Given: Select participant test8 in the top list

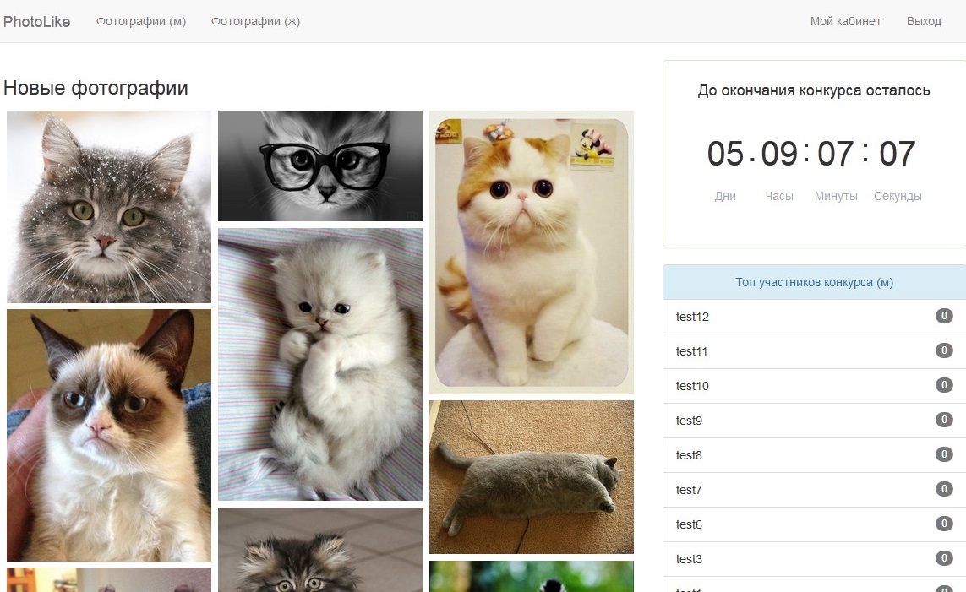Looking at the screenshot, I should tap(815, 455).
